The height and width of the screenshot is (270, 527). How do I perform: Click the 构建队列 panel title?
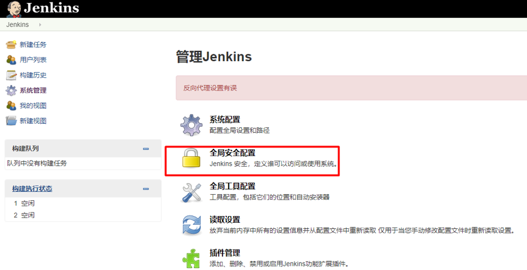[x=25, y=148]
